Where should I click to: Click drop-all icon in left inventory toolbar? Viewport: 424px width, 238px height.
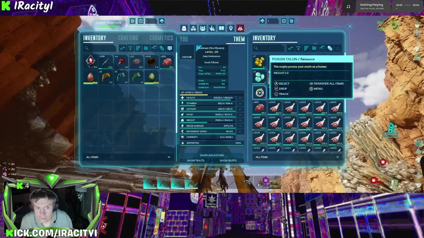[130, 48]
